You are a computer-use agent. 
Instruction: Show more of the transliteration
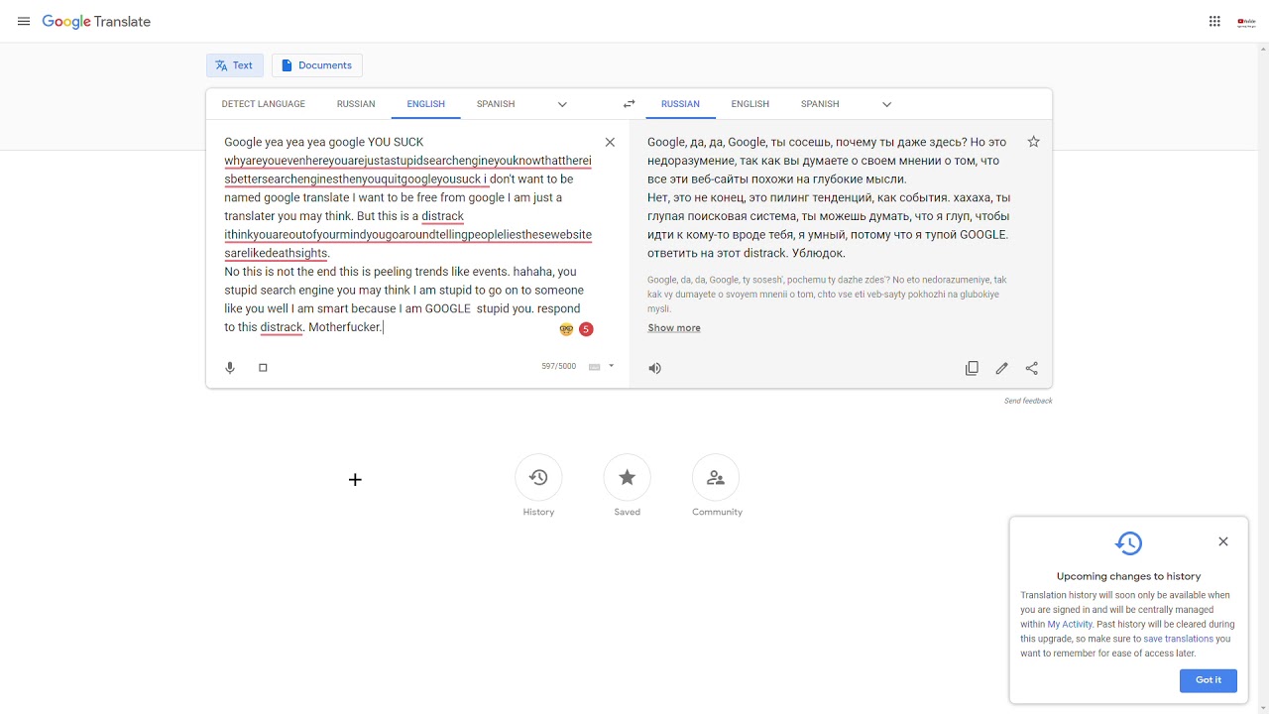(x=674, y=328)
